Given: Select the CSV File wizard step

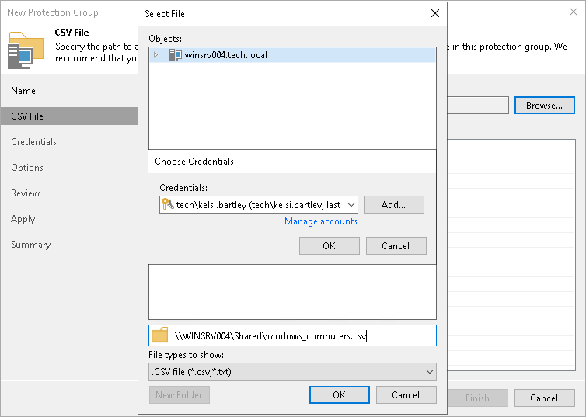Looking at the screenshot, I should click(x=69, y=116).
